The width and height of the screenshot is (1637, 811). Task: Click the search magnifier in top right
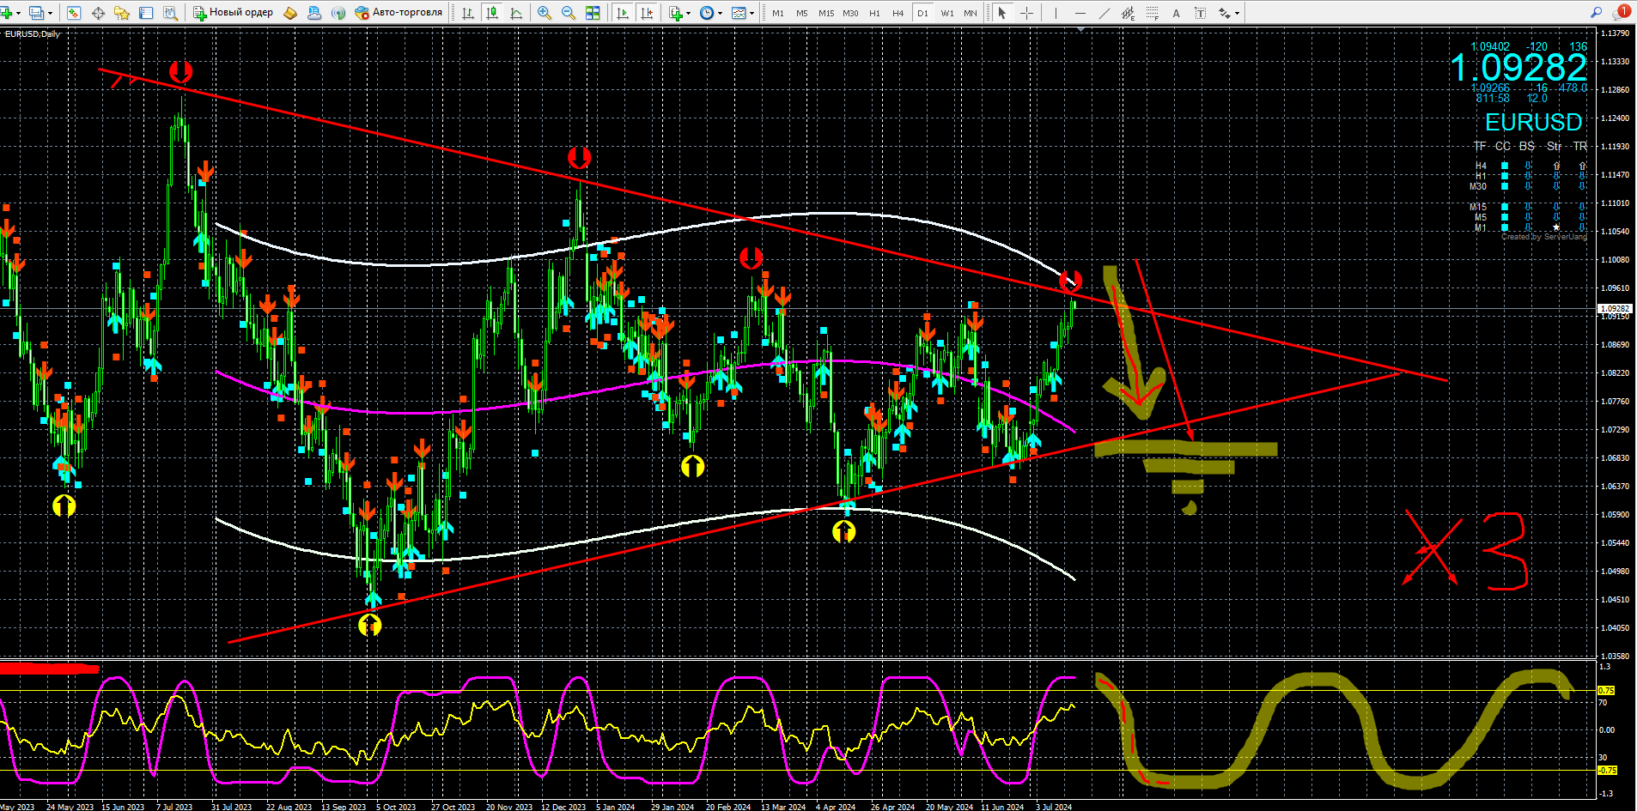click(1596, 13)
